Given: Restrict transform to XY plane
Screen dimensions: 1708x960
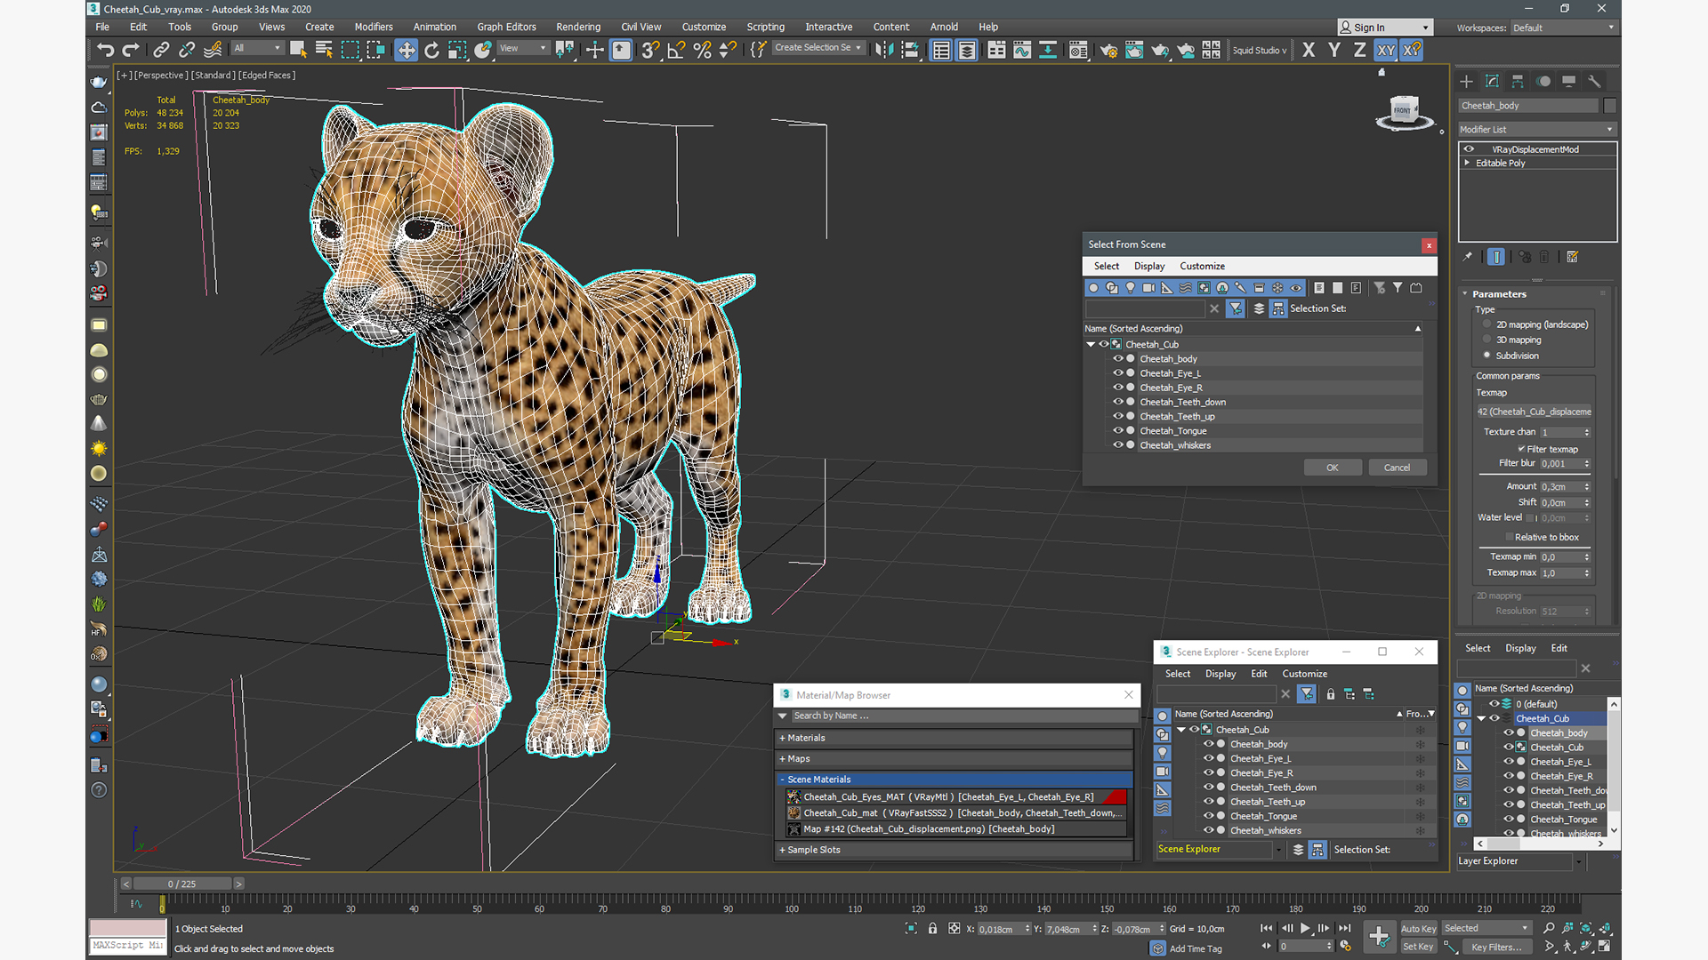Looking at the screenshot, I should tap(1386, 51).
